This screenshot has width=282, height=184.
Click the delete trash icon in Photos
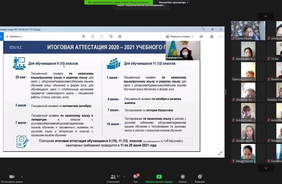pyautogui.click(x=92, y=36)
